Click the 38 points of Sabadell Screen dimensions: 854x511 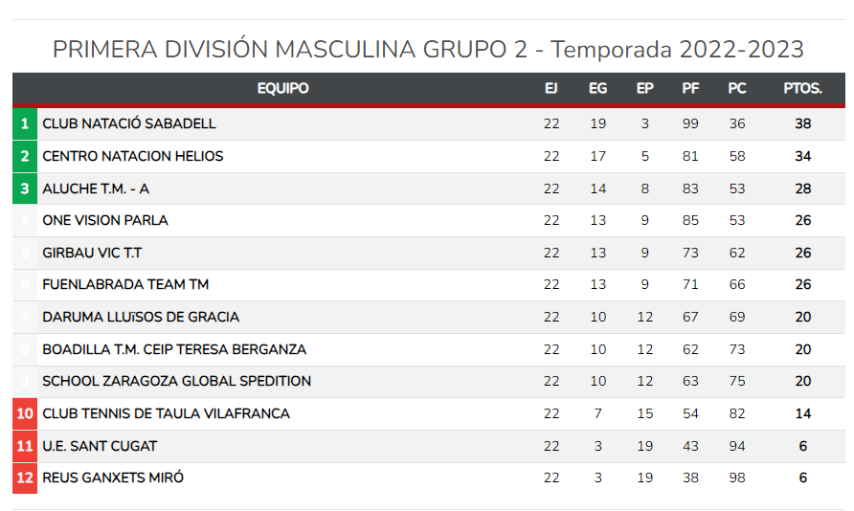tap(803, 124)
